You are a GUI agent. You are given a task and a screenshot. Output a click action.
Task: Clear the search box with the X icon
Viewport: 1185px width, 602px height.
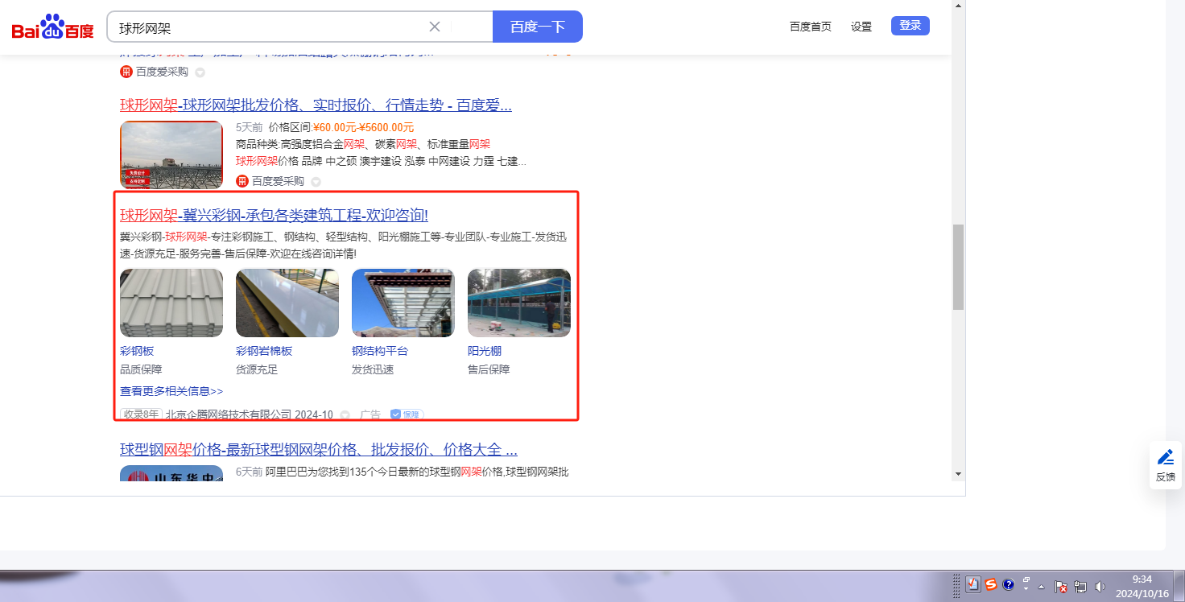[435, 27]
